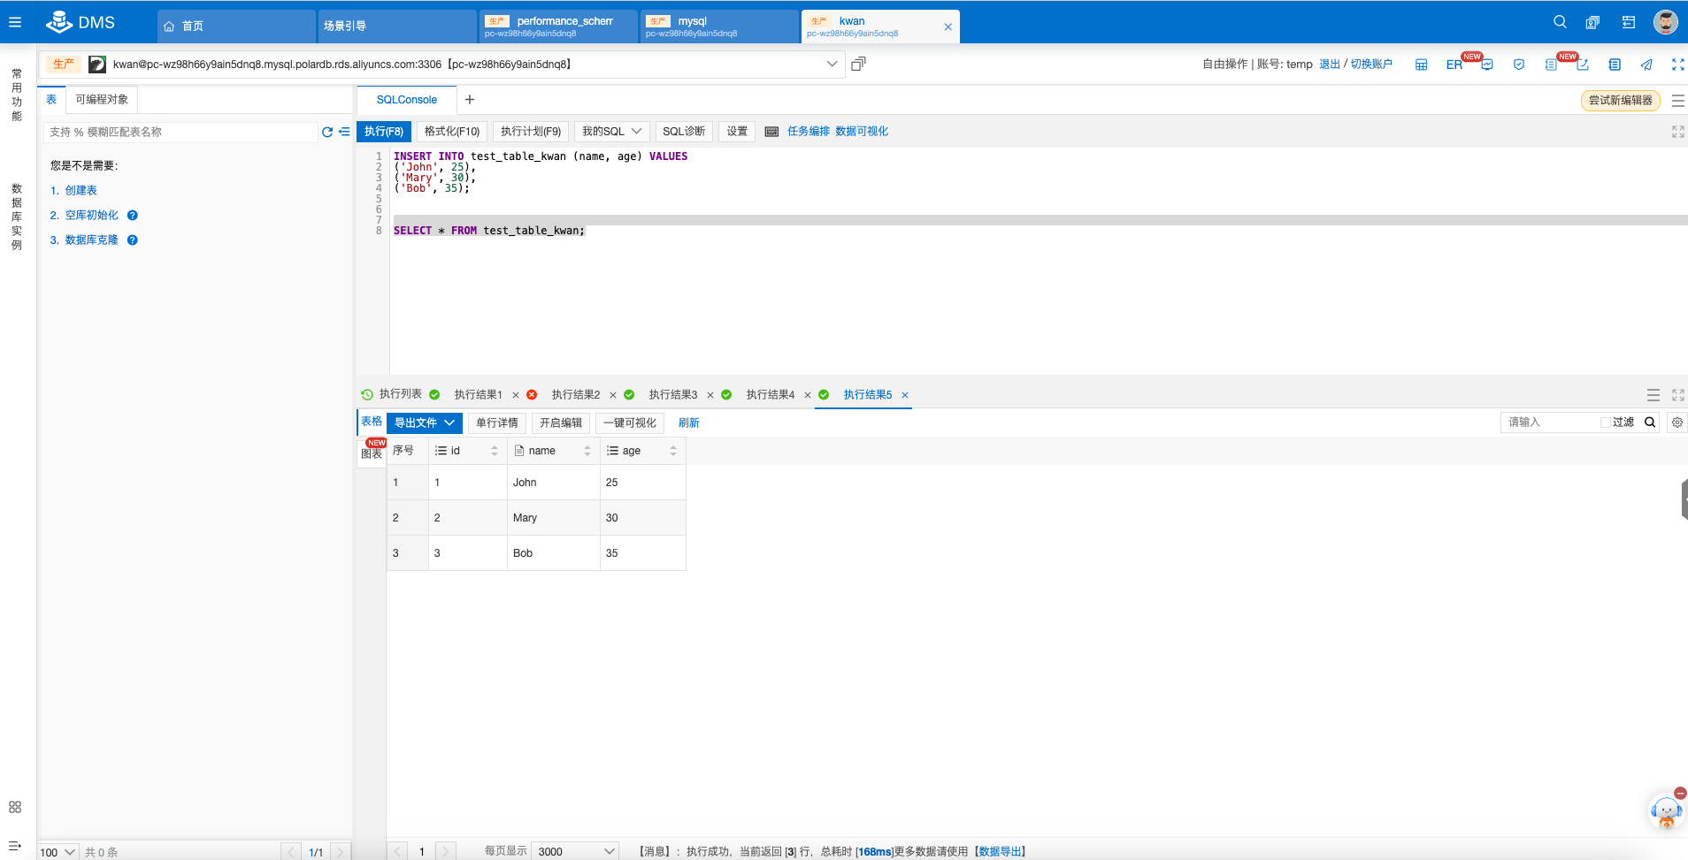Click the user avatar in top-right
Viewport: 1688px width, 860px height.
point(1666,22)
